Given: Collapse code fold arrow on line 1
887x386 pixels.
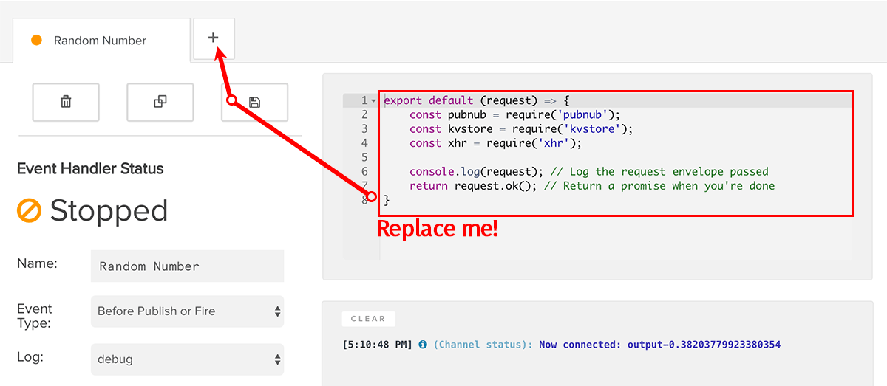Looking at the screenshot, I should [374, 100].
